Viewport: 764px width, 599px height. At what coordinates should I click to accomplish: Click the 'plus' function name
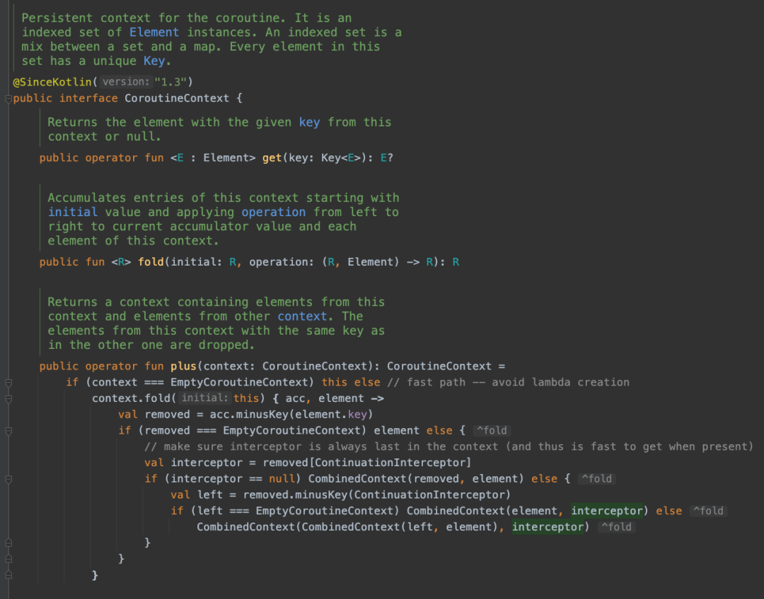pos(183,367)
